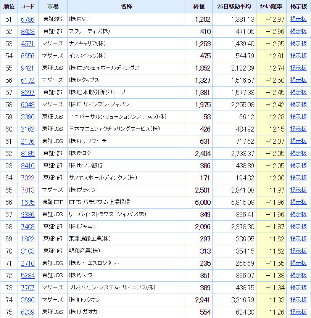This screenshot has width=311, height=318.
Task: Open 掲示板 link for インスペック row
Action: tap(298, 56)
